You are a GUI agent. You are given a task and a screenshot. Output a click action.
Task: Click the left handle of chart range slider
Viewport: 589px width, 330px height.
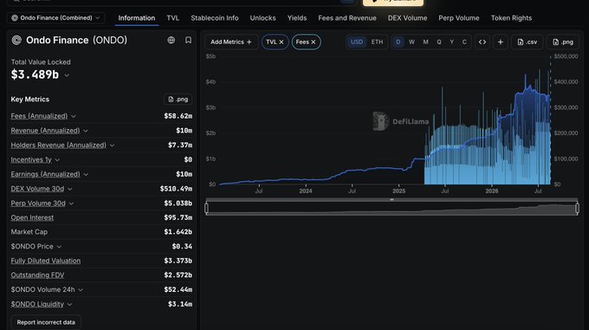207,209
